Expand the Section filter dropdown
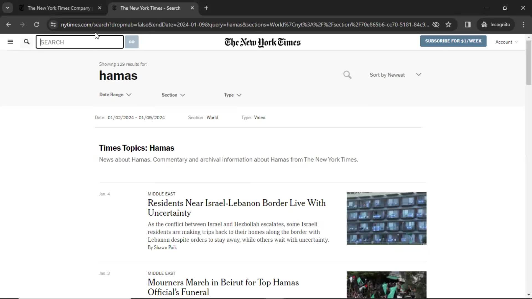 click(173, 95)
